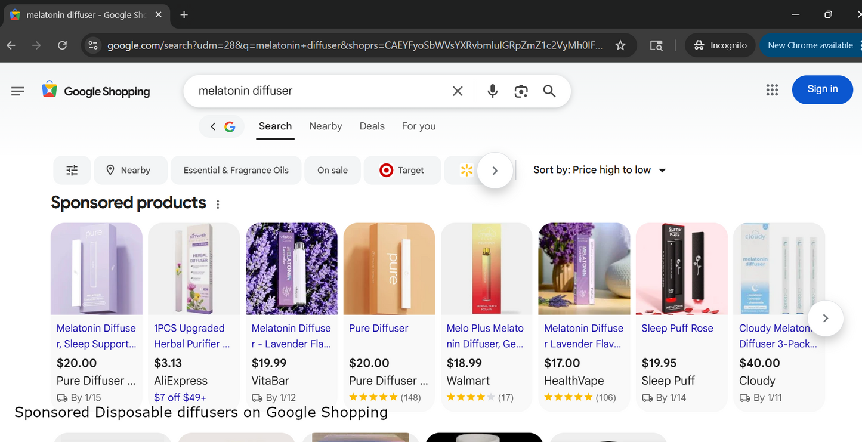The height and width of the screenshot is (442, 862).
Task: Open the all filters icon
Action: click(72, 171)
